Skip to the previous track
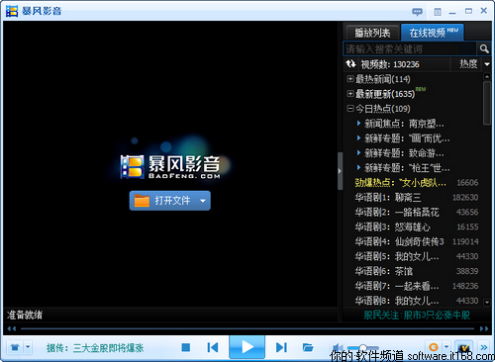This screenshot has width=495, height=362. pyautogui.click(x=213, y=347)
